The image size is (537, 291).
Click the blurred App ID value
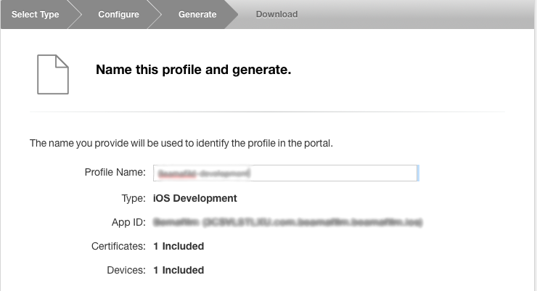click(x=287, y=221)
